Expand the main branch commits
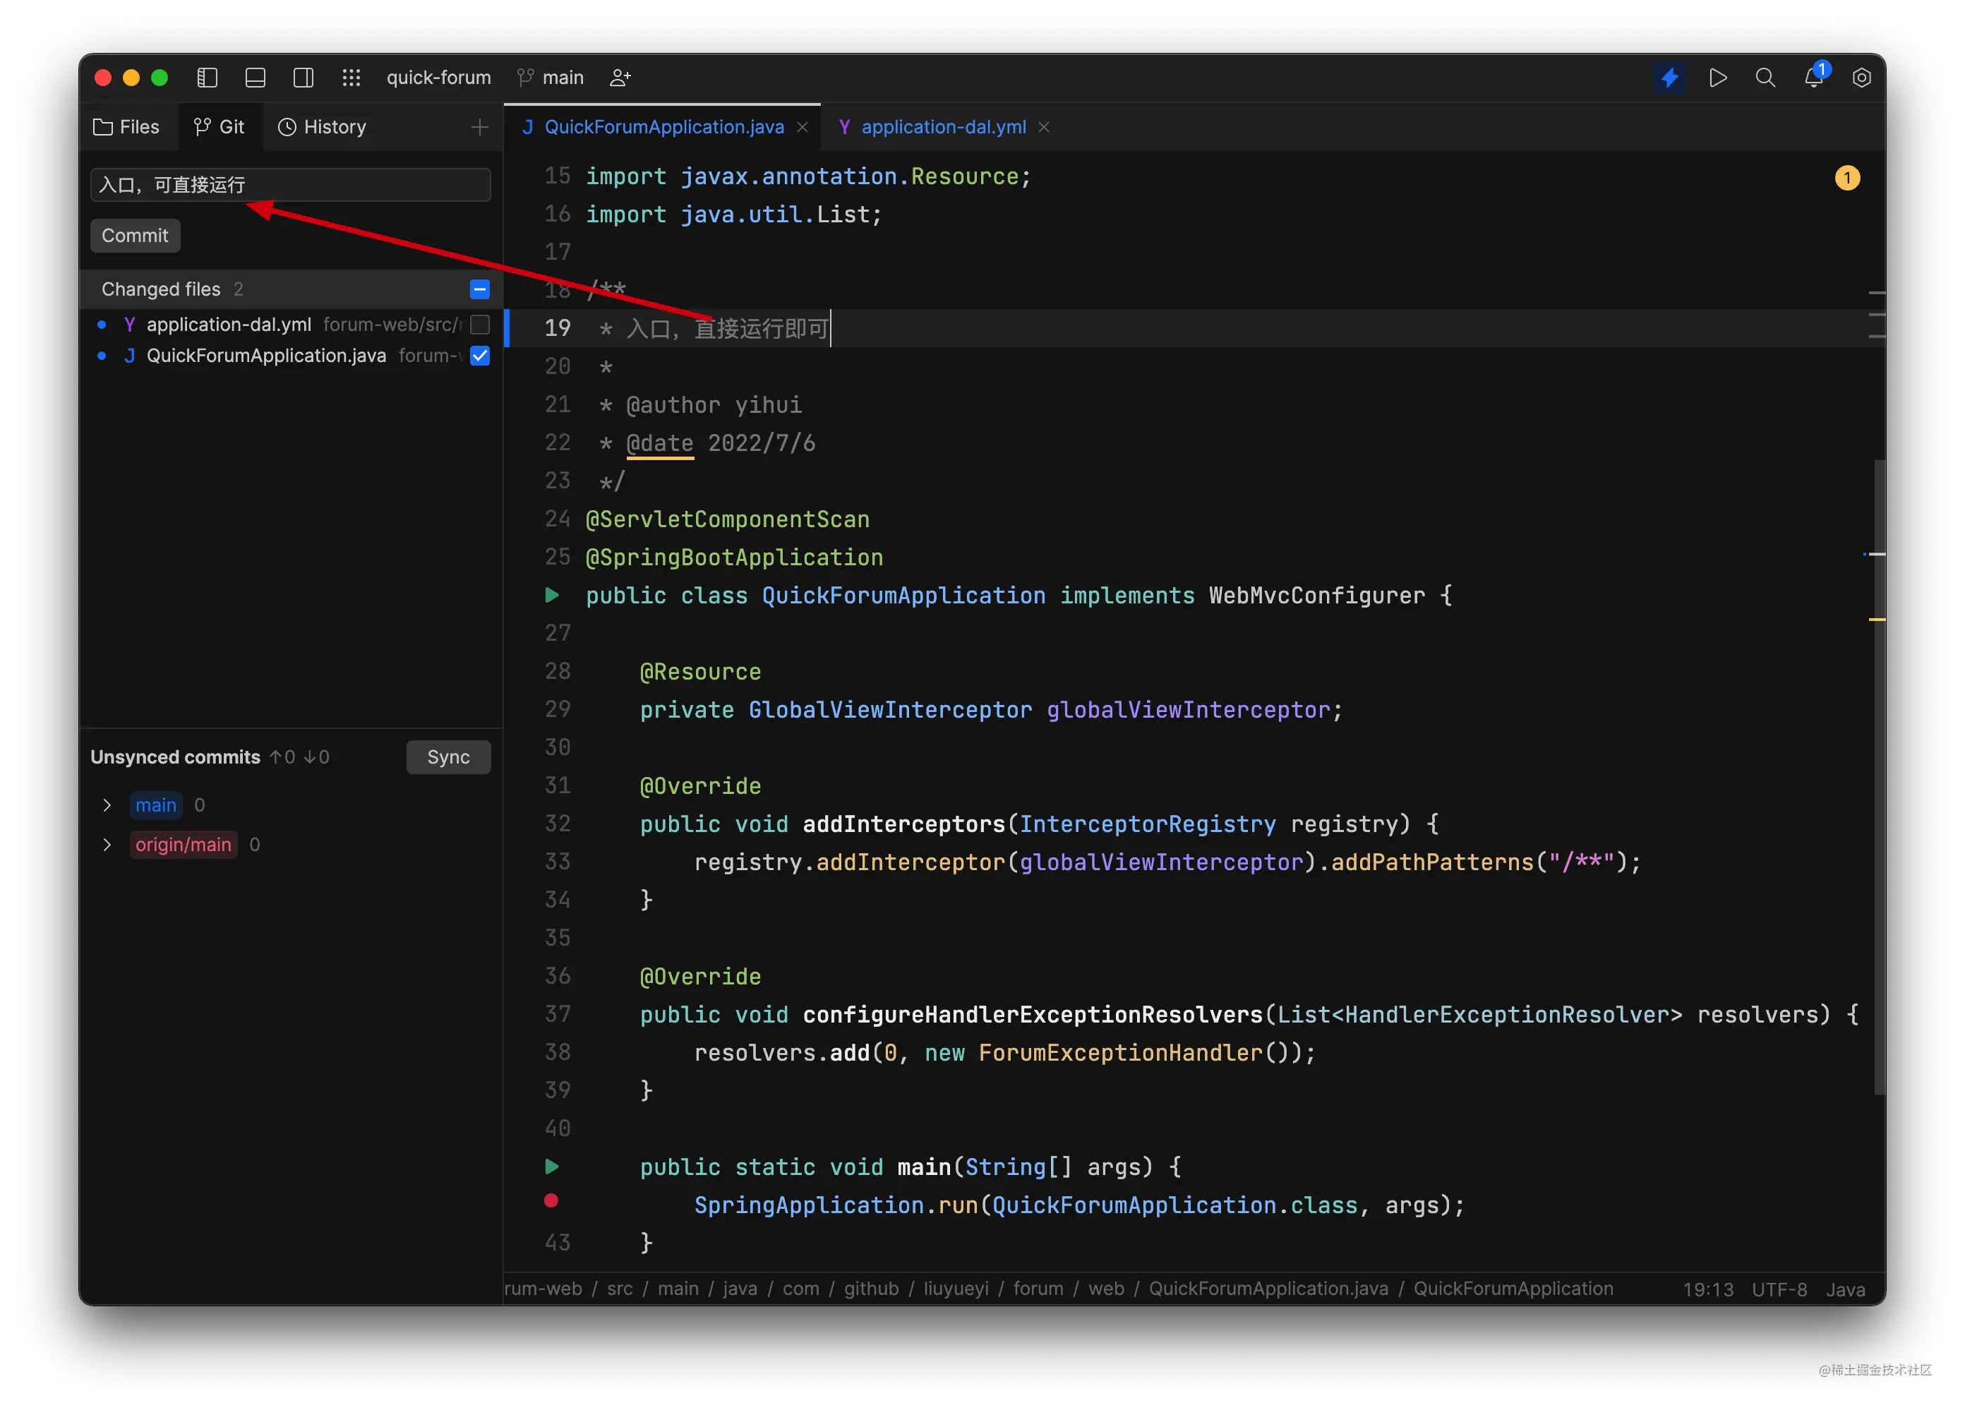The image size is (1965, 1410). 107,805
